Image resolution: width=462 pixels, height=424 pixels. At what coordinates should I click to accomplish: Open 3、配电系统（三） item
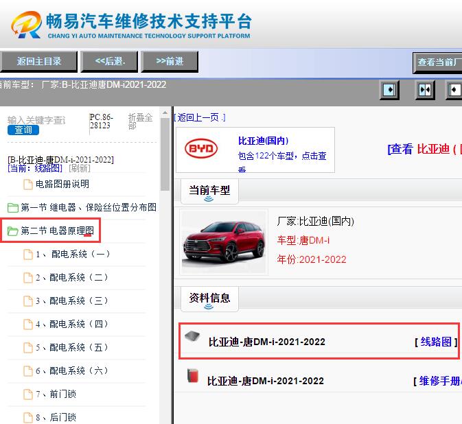(x=72, y=301)
